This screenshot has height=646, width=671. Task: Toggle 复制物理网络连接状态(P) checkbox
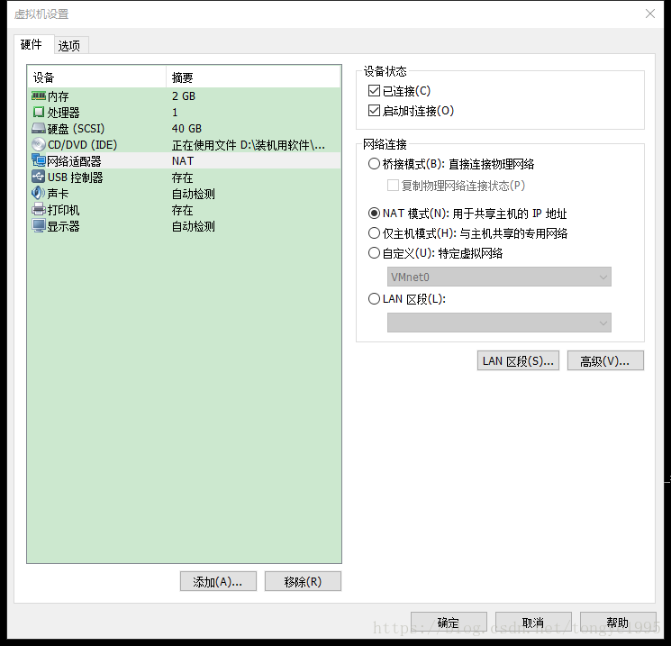393,186
